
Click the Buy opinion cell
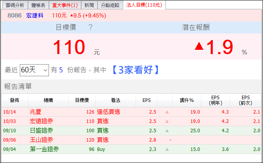click(101, 149)
